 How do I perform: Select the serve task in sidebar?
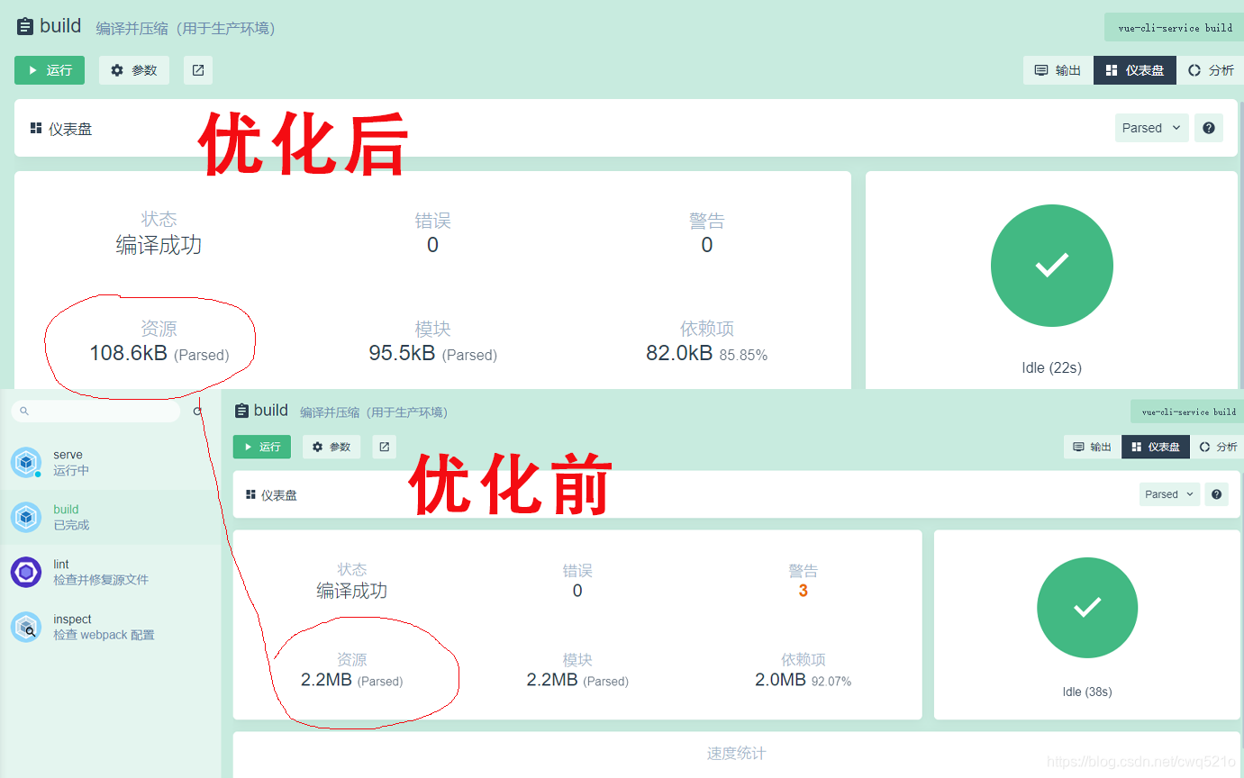tap(110, 462)
